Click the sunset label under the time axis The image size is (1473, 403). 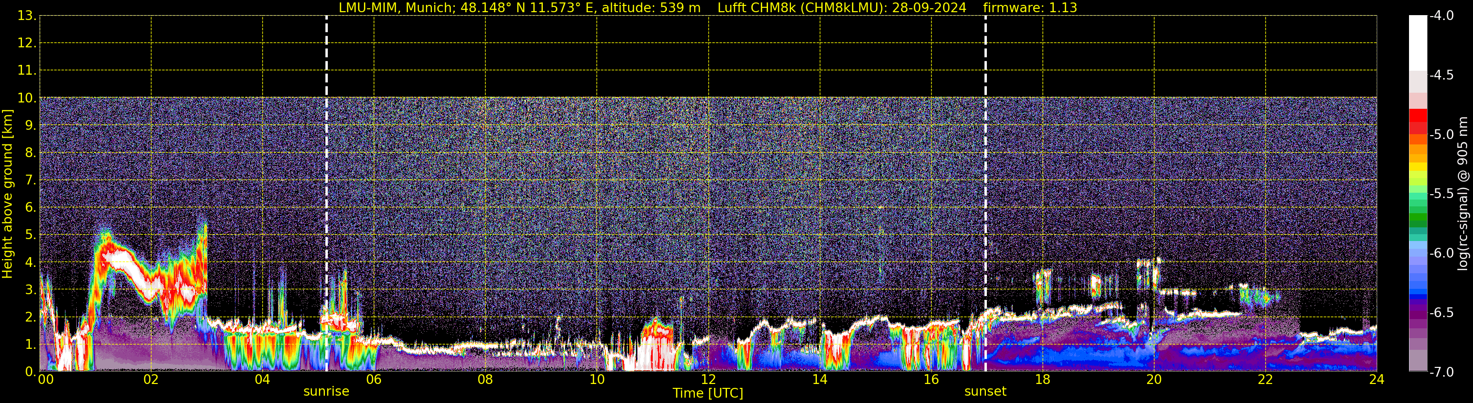click(984, 392)
